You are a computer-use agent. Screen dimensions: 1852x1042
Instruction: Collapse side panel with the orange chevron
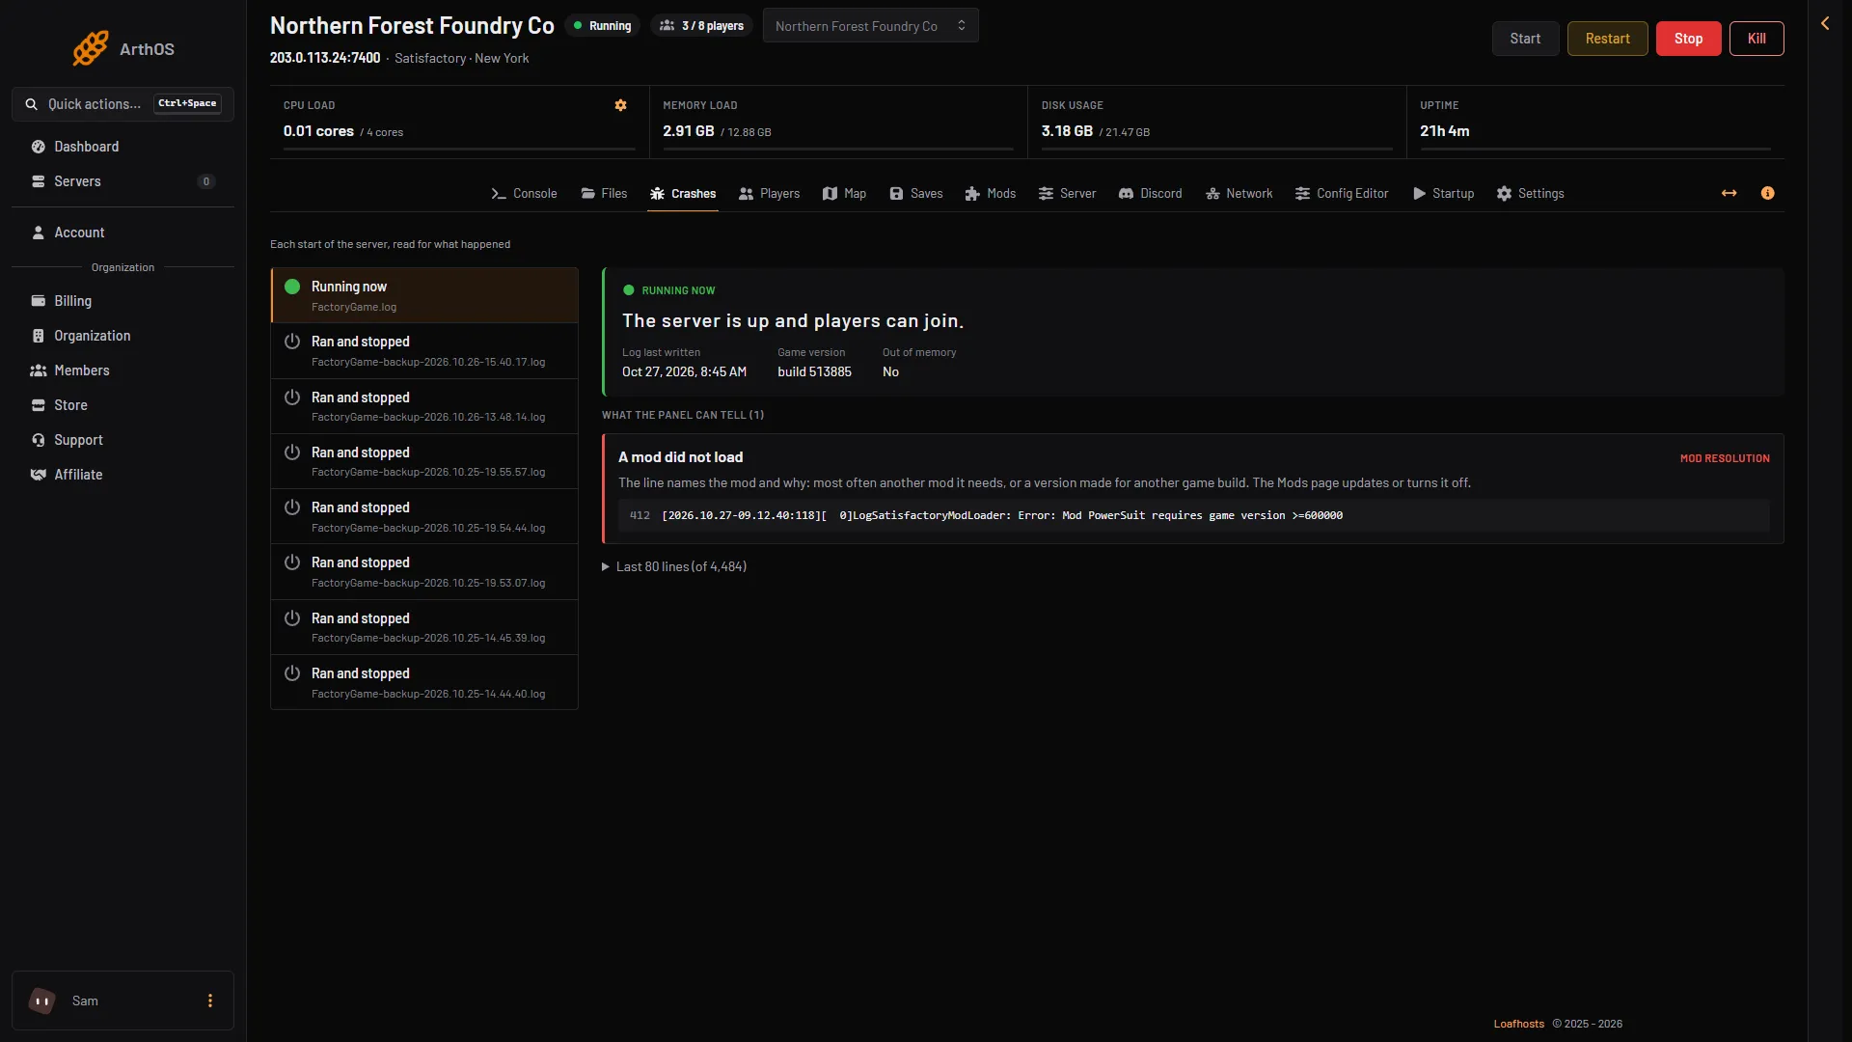click(x=1825, y=23)
